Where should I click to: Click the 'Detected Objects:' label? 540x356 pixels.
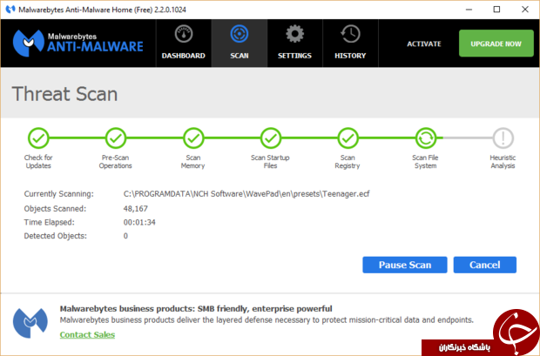[55, 236]
